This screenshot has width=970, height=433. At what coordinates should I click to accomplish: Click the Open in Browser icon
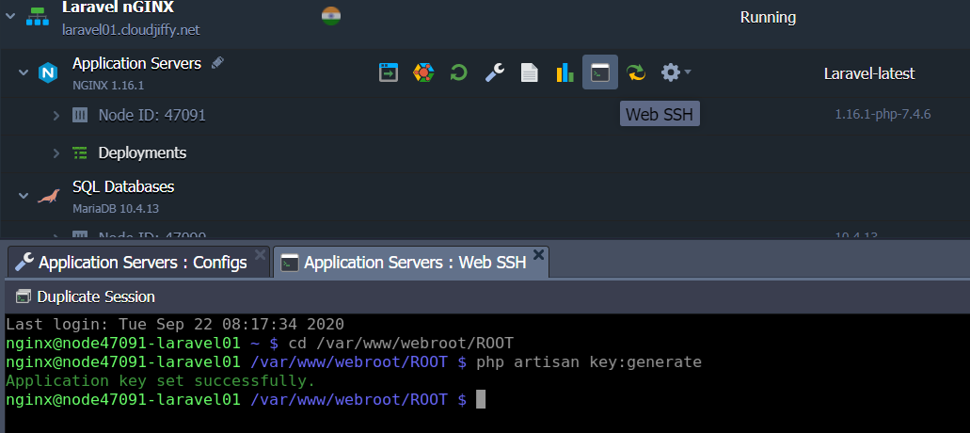pos(389,72)
